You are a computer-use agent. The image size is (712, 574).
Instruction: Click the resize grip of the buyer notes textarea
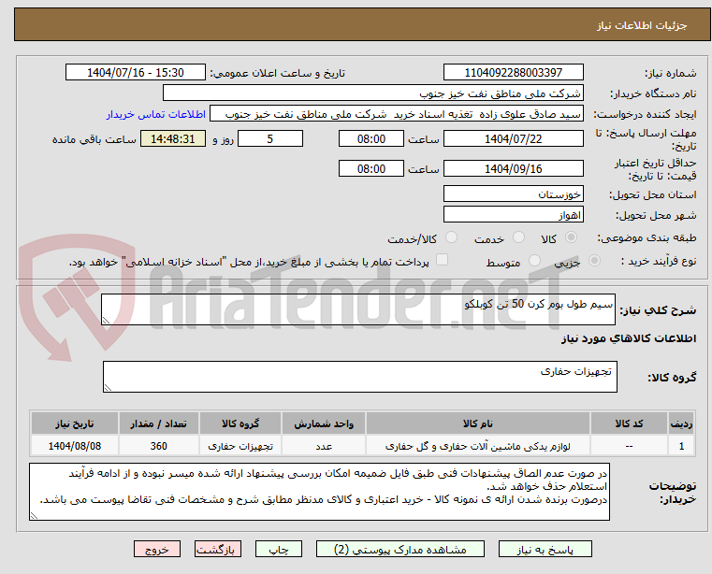(x=34, y=515)
